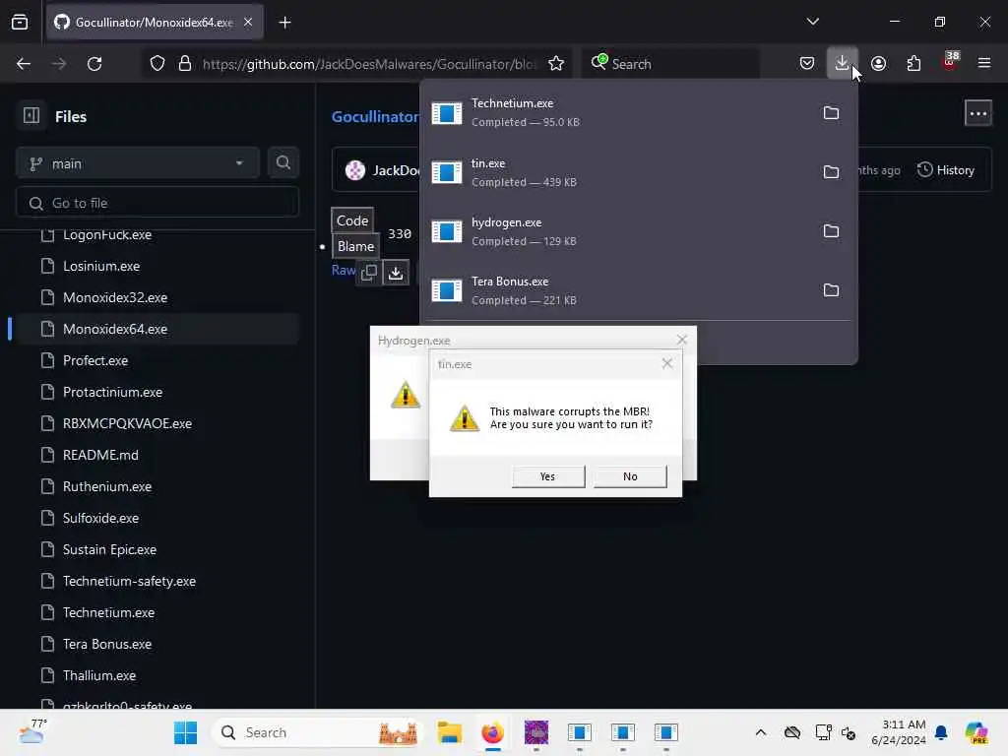
Task: Show site security padlock info
Action: 185,64
